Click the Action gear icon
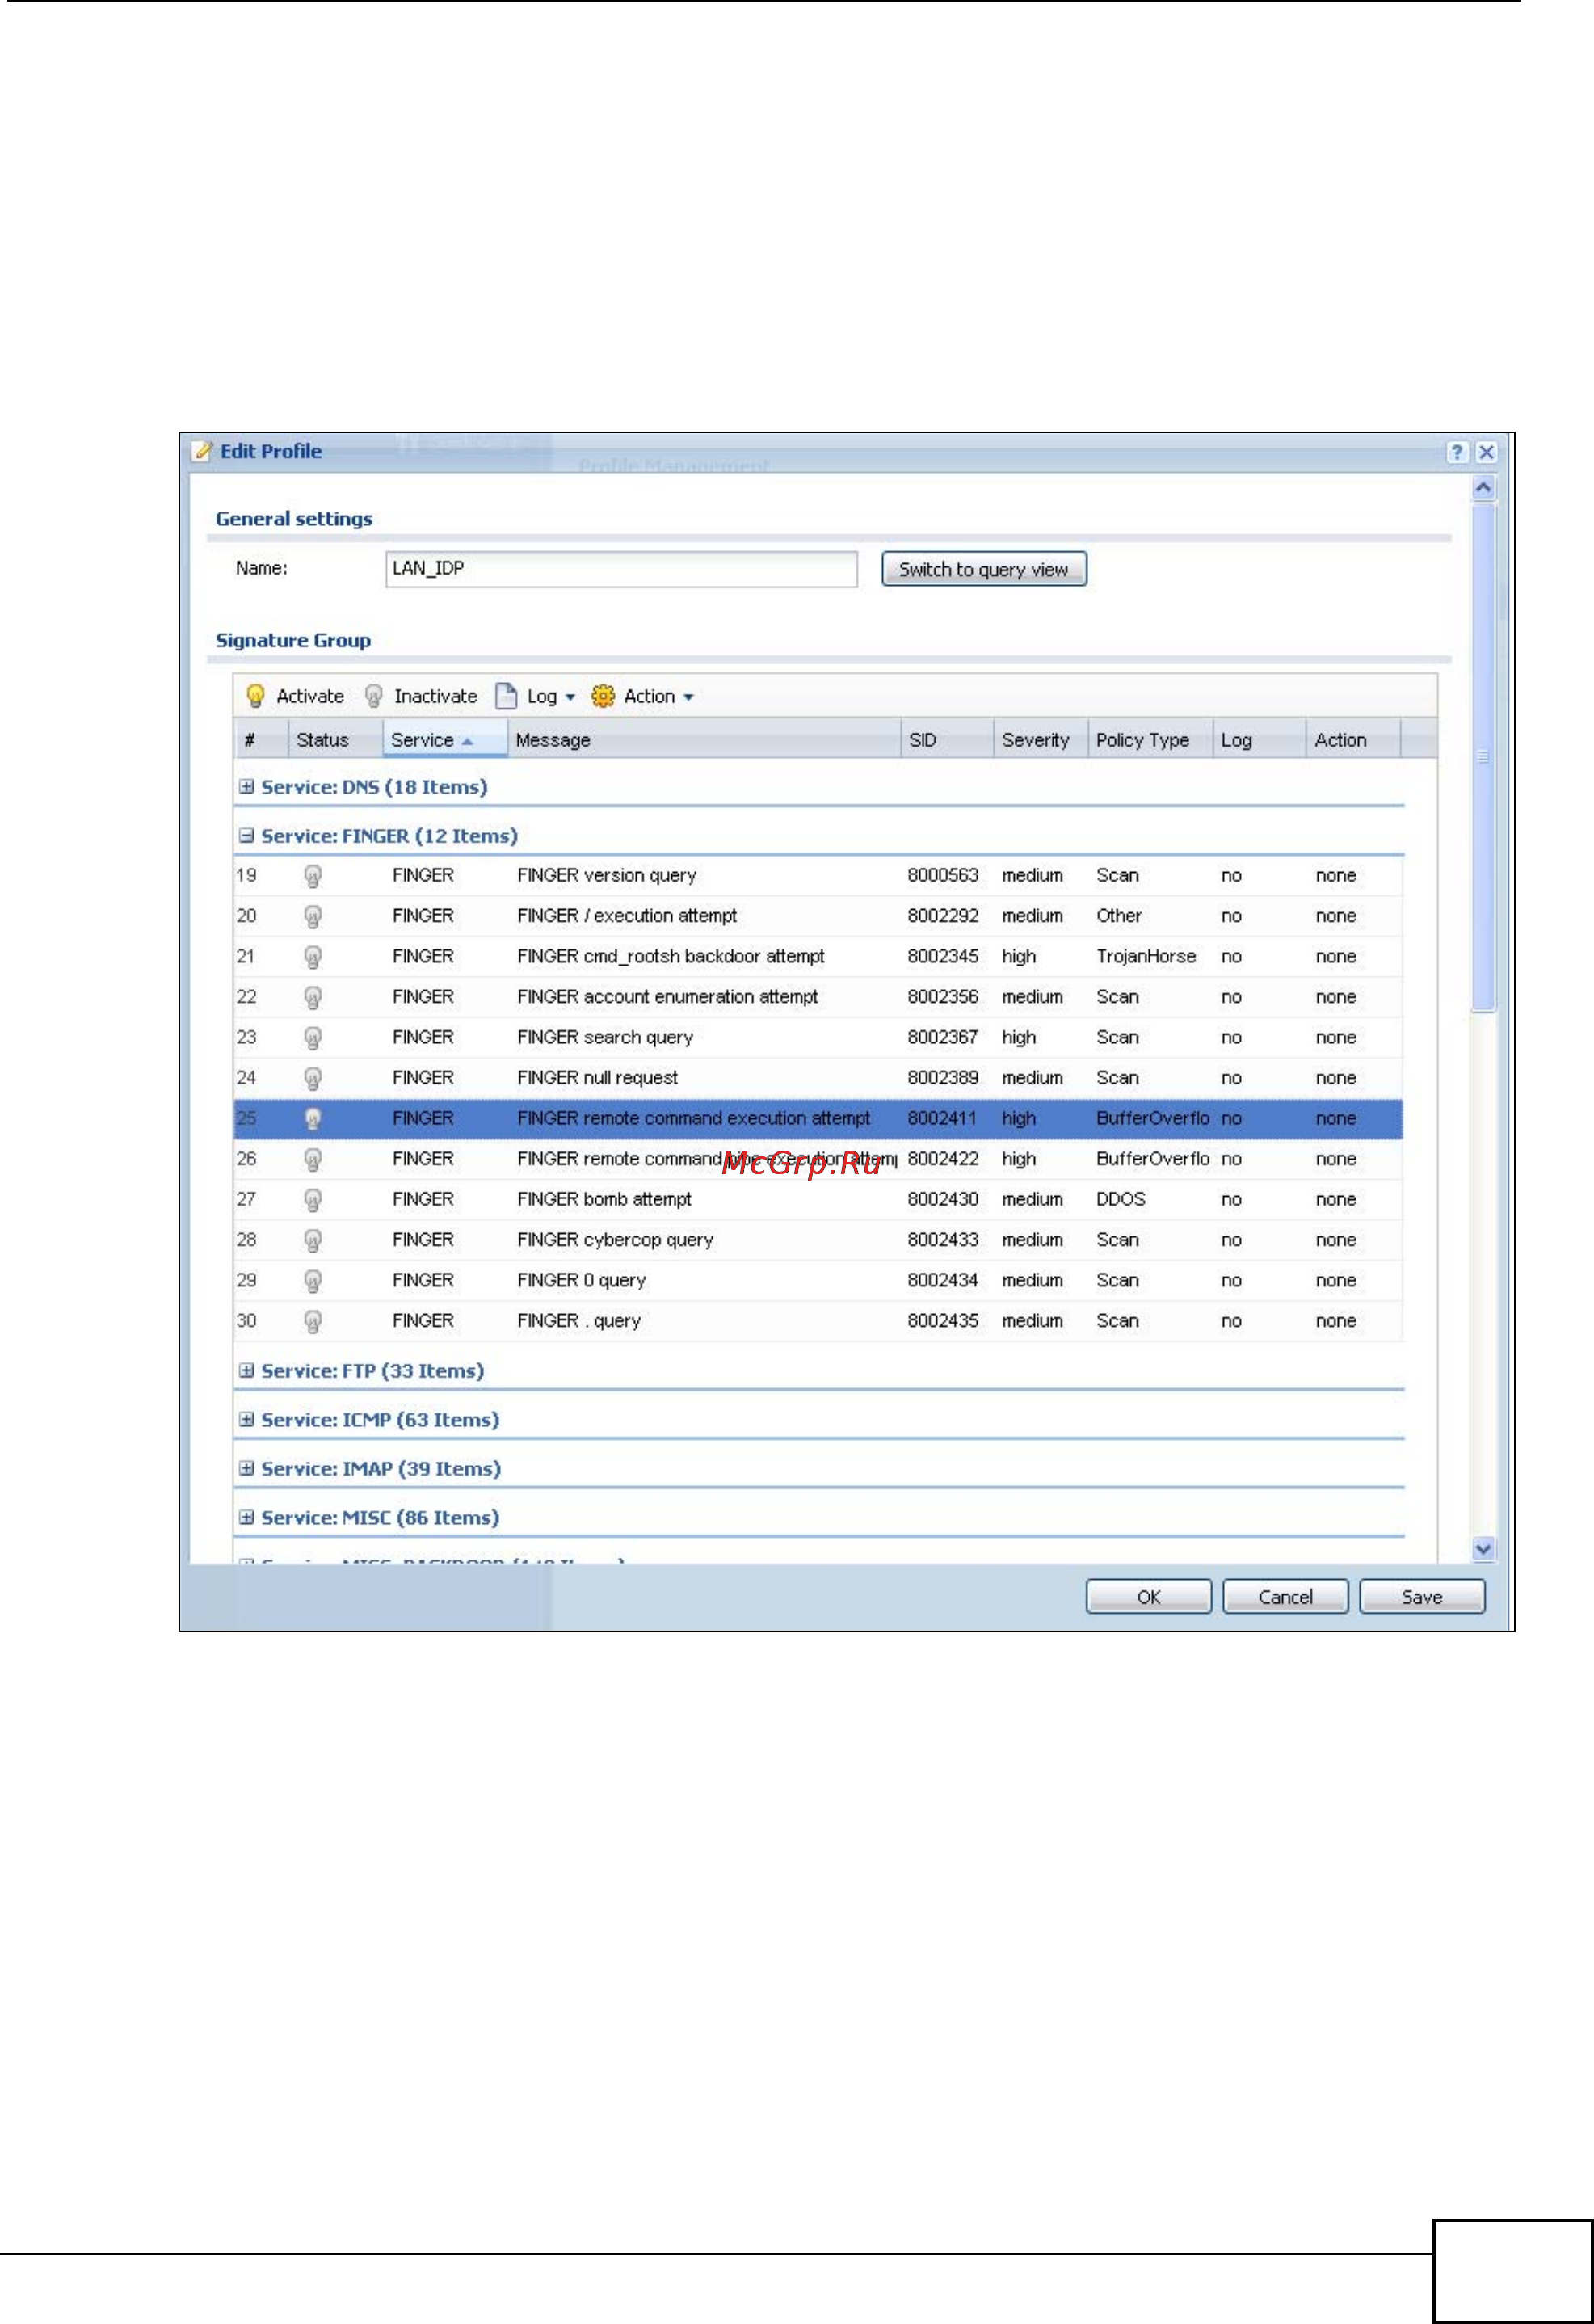The width and height of the screenshot is (1594, 2324). click(x=603, y=696)
